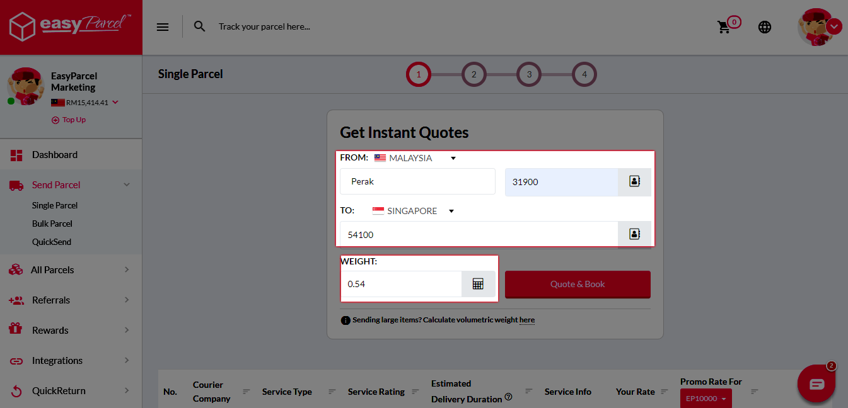Open the live chat bubble
848x408 pixels.
point(816,383)
